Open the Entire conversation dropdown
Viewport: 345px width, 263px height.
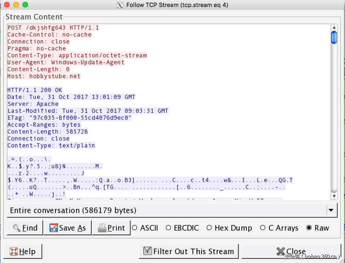[x=167, y=210]
